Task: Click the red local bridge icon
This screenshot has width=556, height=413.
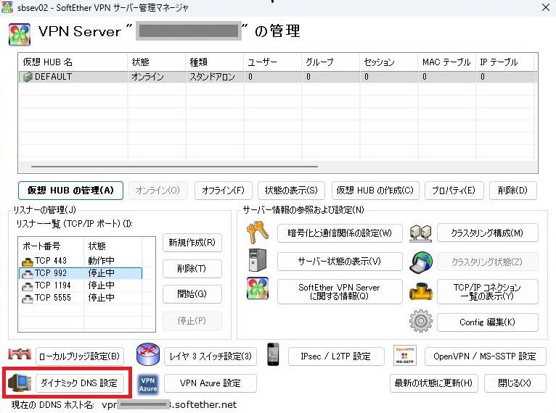Action: click(20, 354)
